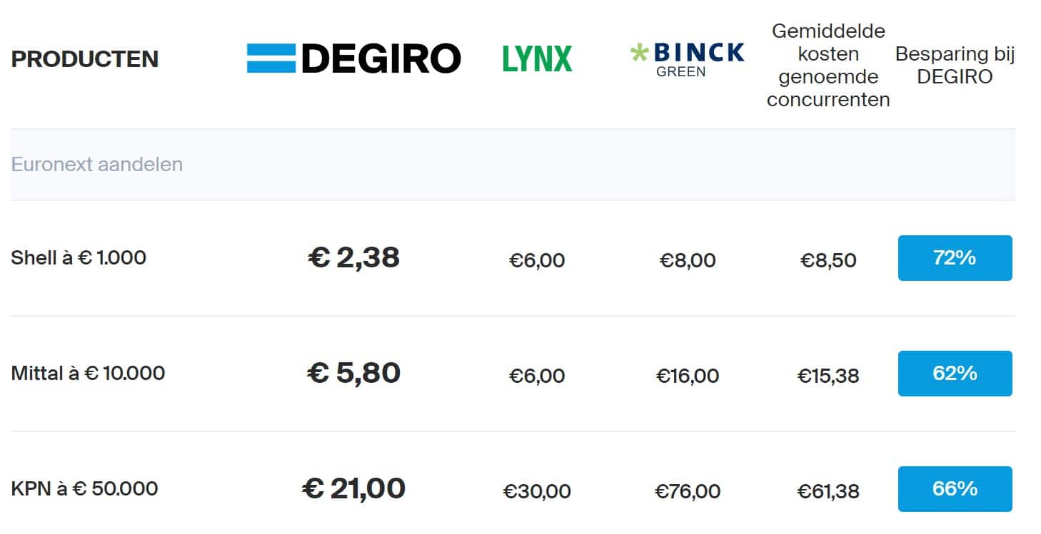The width and height of the screenshot is (1041, 534).
Task: Click average cost €15,38 for Mittal
Action: pyautogui.click(x=828, y=376)
